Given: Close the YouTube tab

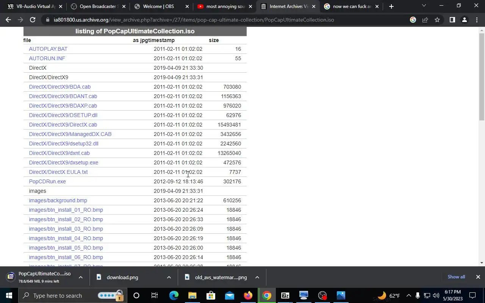Looking at the screenshot, I should 250,6.
